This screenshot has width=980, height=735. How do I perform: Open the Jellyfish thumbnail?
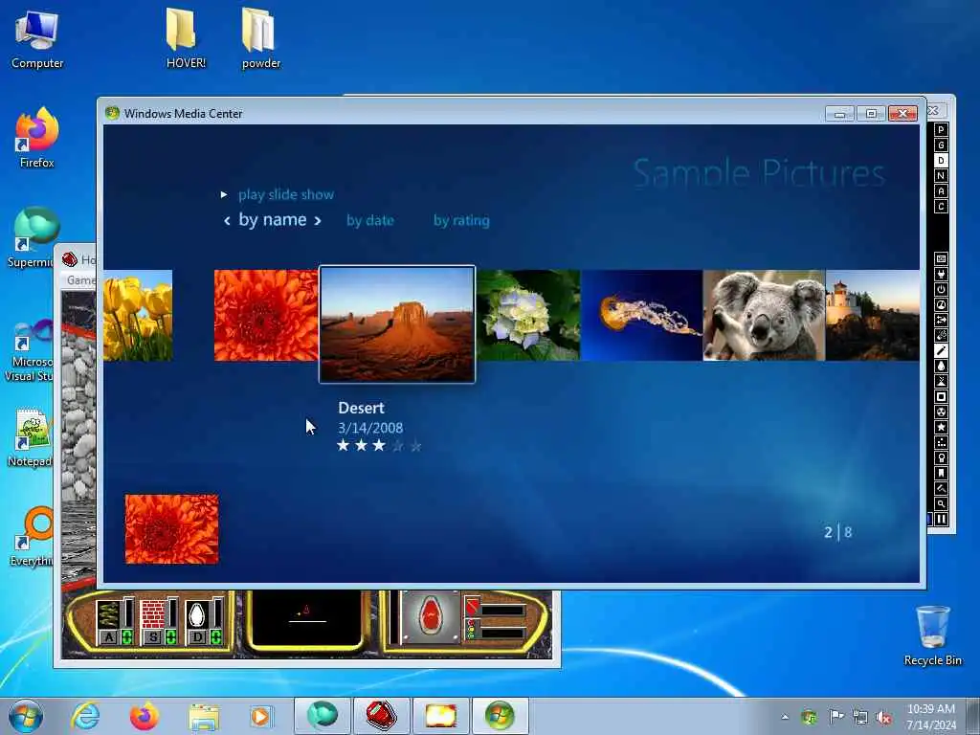point(642,315)
